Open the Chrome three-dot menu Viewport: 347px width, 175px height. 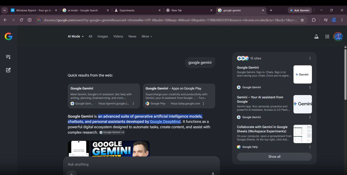342,20
